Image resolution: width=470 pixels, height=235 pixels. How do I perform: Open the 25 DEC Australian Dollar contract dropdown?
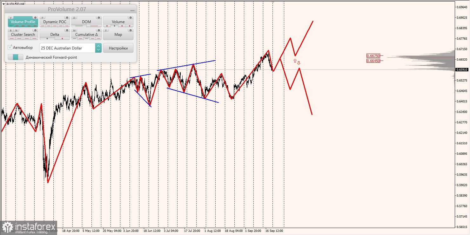(x=70, y=48)
